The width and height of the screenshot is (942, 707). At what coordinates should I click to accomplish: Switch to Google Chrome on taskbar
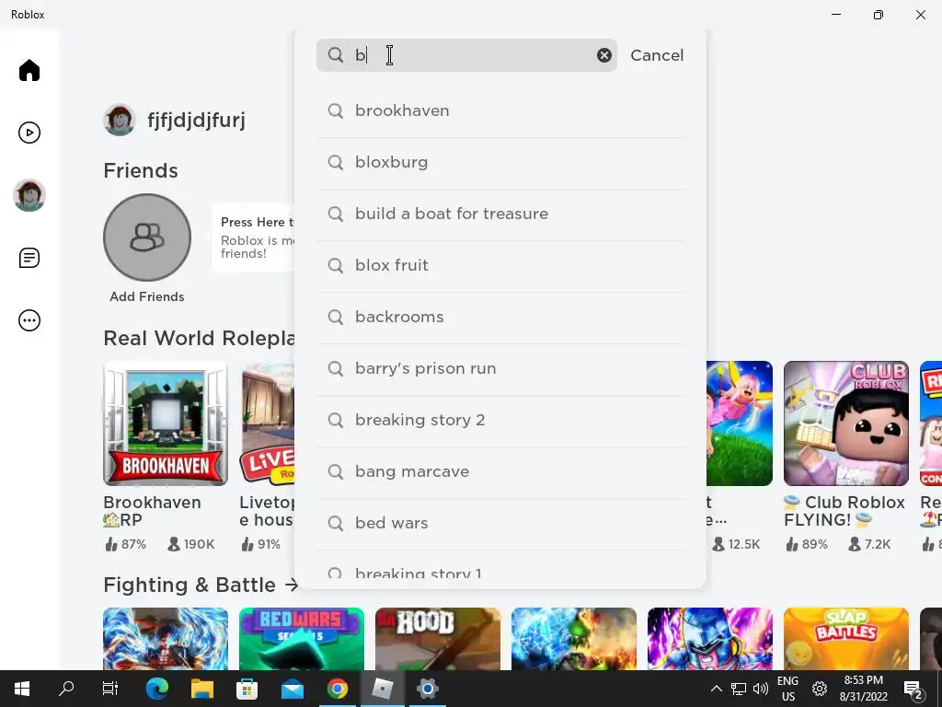coord(338,689)
